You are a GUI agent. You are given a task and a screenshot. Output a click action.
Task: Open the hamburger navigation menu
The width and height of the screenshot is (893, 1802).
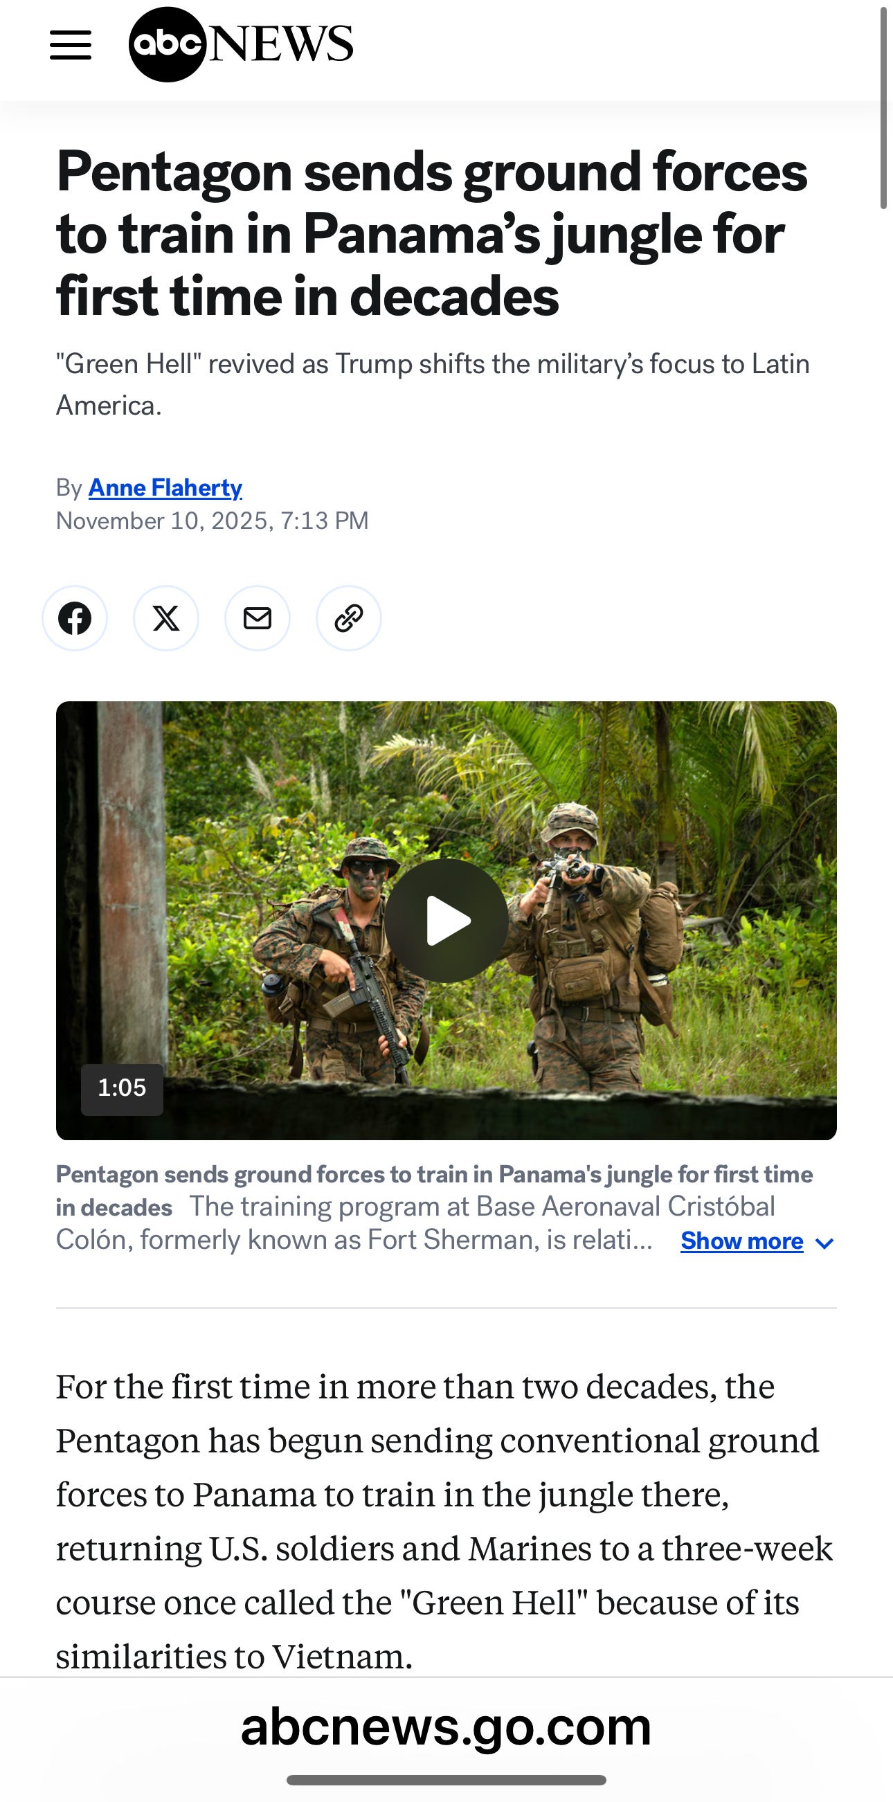tap(71, 45)
